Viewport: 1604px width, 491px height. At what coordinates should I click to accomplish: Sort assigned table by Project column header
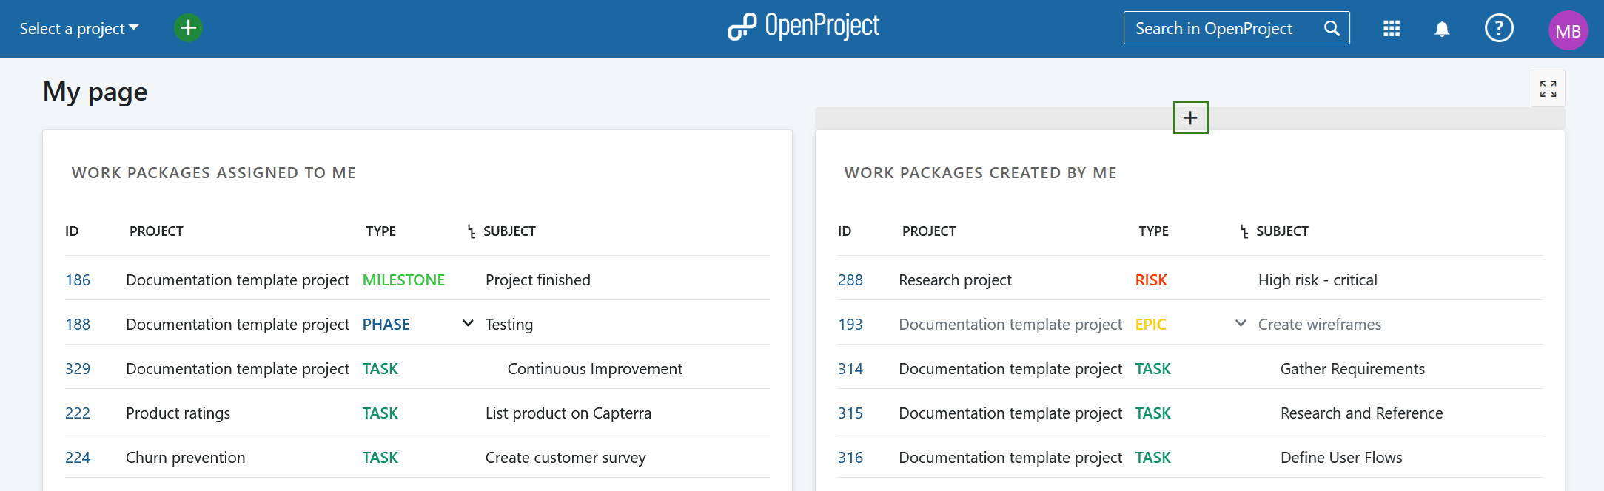[x=156, y=231]
